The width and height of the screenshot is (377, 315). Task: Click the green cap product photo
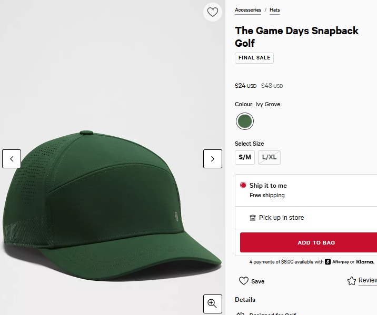click(x=112, y=207)
